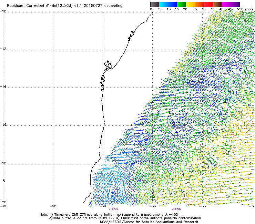Viewport: 255px width, 224px height.
Task: Click the yellow 20-25 knots legend segment
Action: (190, 4)
